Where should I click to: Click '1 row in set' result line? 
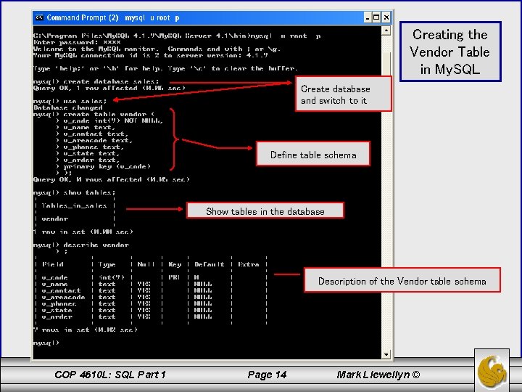click(83, 232)
